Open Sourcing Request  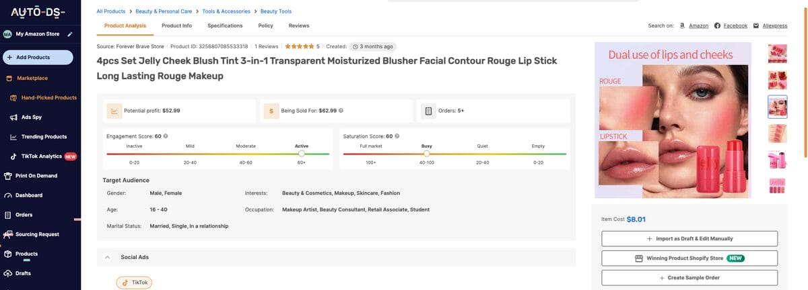point(37,234)
